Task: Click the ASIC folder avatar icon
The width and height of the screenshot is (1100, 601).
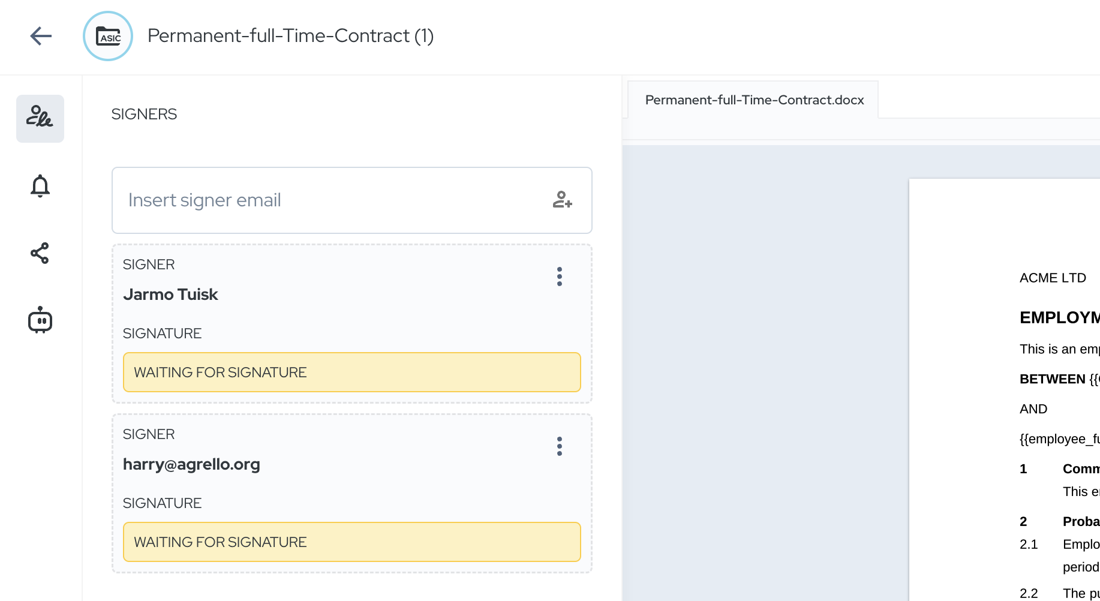Action: click(x=108, y=36)
